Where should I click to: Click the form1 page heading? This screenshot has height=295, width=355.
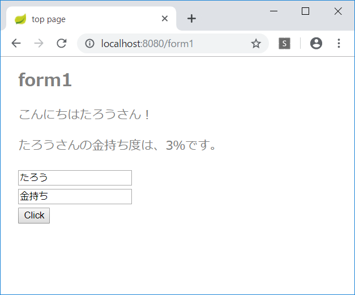coord(45,80)
